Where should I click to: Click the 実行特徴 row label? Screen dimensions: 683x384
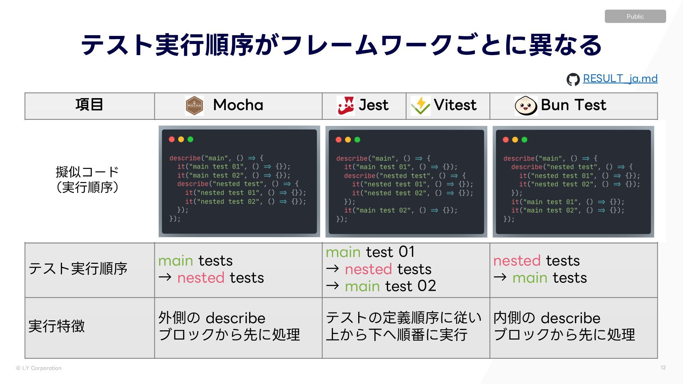[57, 326]
